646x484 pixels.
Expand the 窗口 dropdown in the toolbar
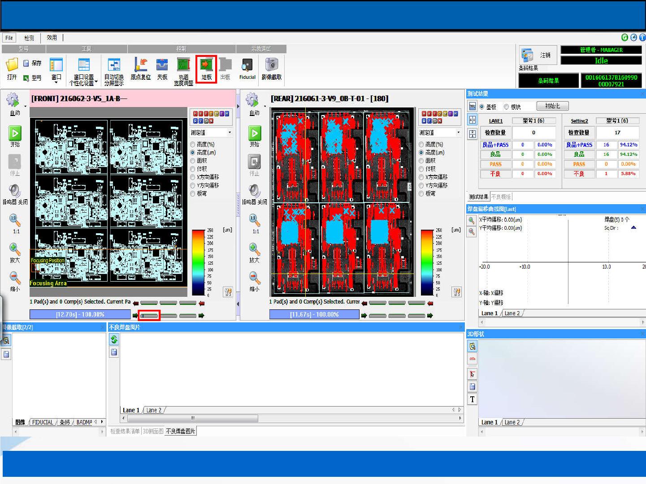tap(56, 82)
